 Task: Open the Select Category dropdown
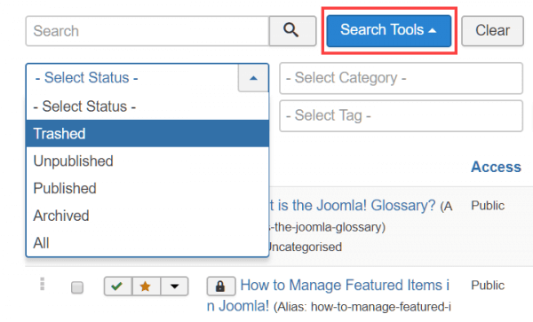click(402, 78)
